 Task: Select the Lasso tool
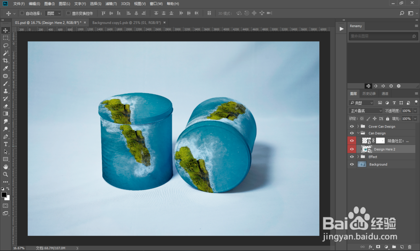(x=5, y=45)
